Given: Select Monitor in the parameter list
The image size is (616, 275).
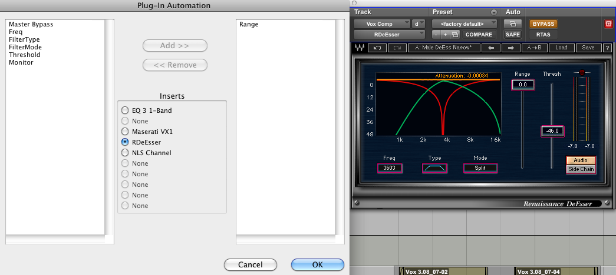Looking at the screenshot, I should [x=21, y=62].
